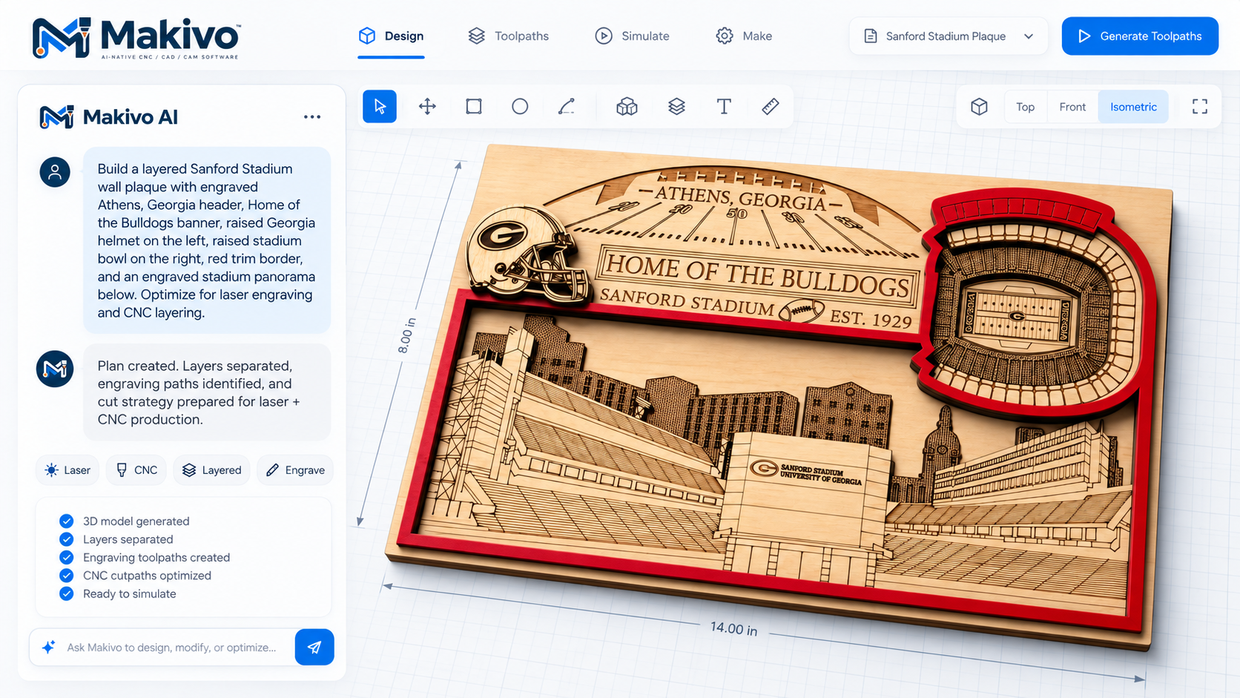Click the Makivo AI assistant avatar
Image resolution: width=1240 pixels, height=698 pixels.
(55, 369)
